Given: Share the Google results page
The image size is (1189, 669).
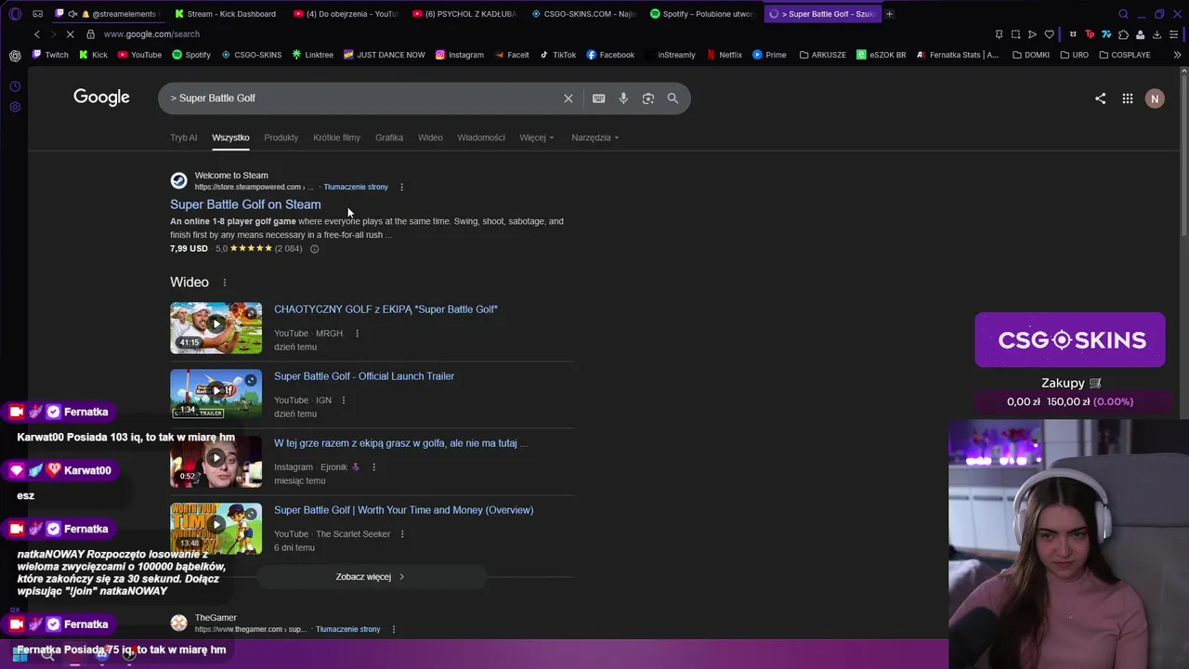Looking at the screenshot, I should (1101, 98).
